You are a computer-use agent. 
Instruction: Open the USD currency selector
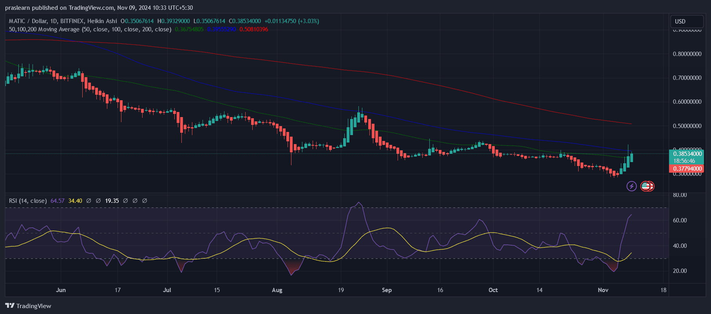687,22
